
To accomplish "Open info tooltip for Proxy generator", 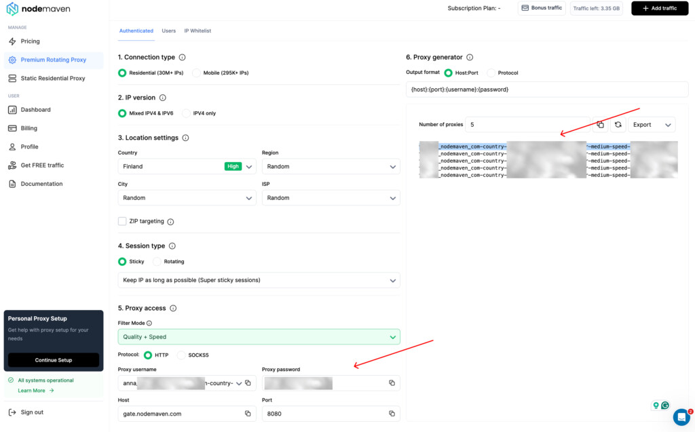I will [x=470, y=57].
